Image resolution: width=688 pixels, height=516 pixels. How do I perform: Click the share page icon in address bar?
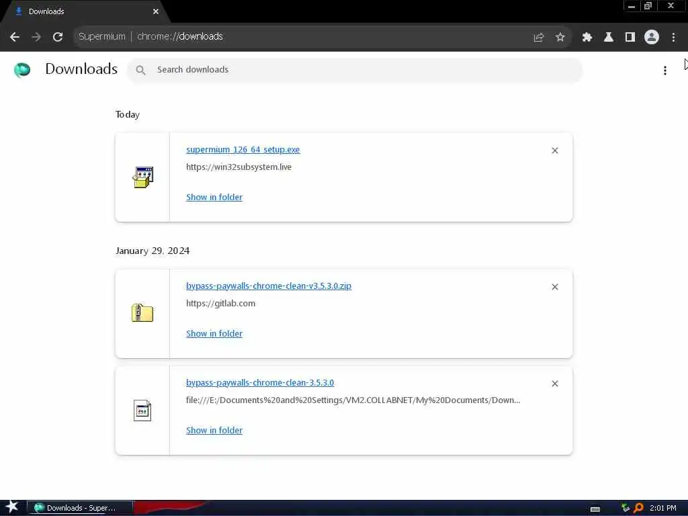(538, 38)
